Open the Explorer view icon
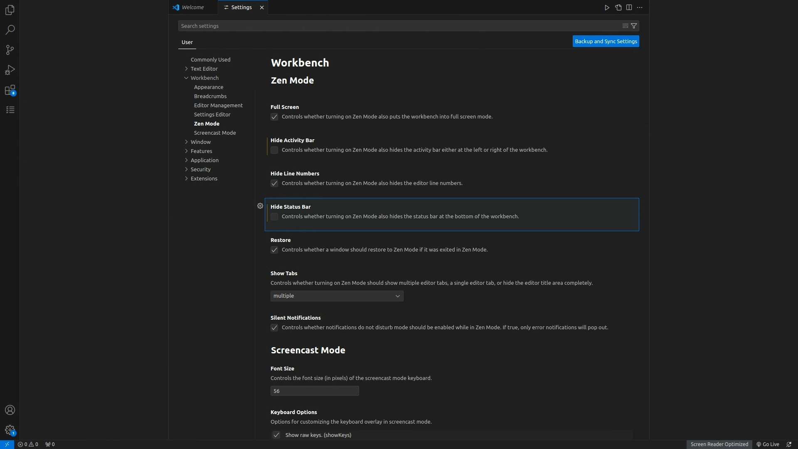 click(10, 10)
